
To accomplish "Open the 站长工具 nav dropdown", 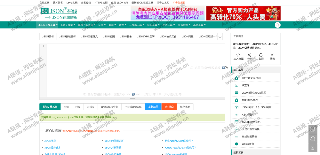I will pyautogui.click(x=153, y=25).
